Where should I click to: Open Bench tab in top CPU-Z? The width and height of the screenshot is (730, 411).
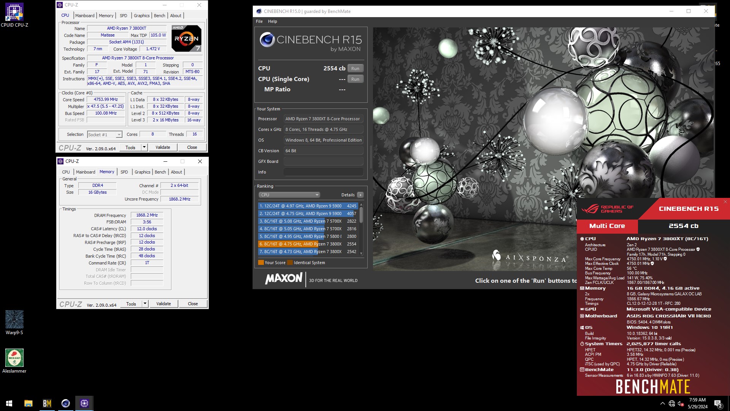coord(160,16)
